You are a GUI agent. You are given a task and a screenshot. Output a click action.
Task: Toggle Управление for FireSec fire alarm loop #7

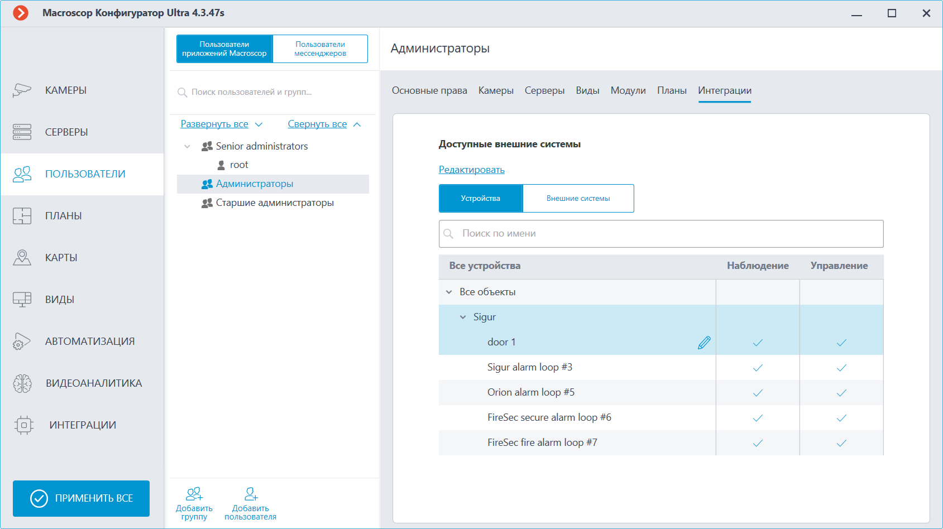841,443
